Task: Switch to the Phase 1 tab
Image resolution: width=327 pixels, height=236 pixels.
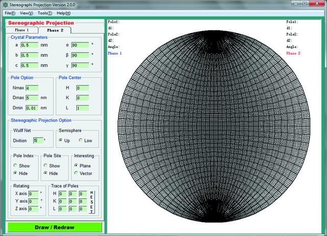Action: click(x=22, y=30)
